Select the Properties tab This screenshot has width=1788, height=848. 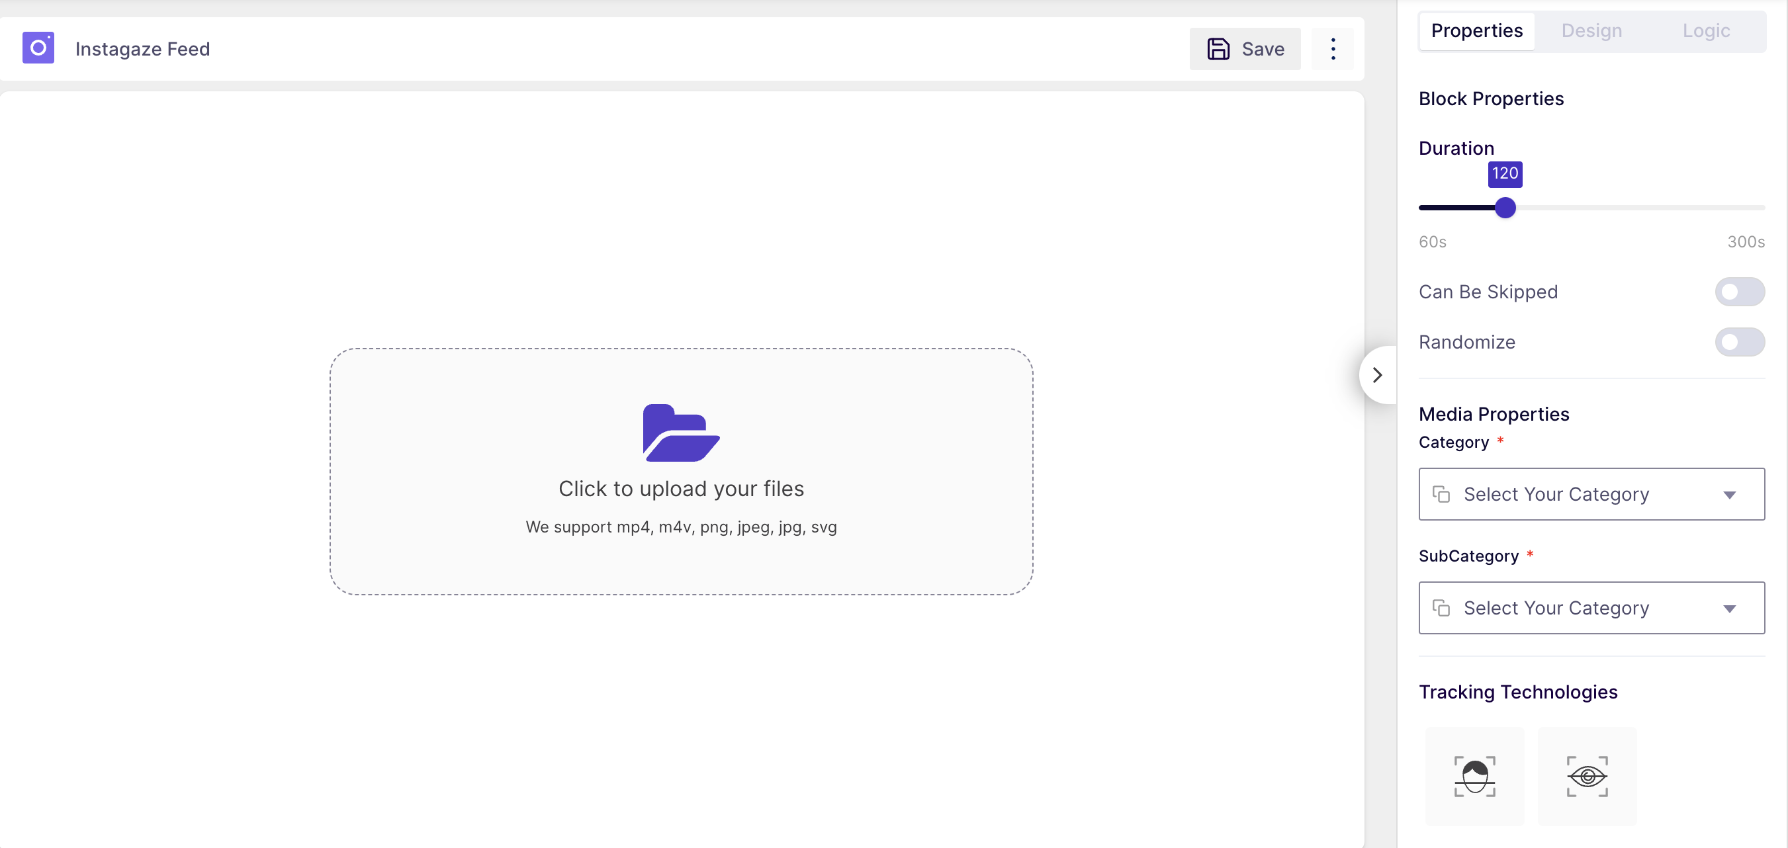pyautogui.click(x=1476, y=30)
